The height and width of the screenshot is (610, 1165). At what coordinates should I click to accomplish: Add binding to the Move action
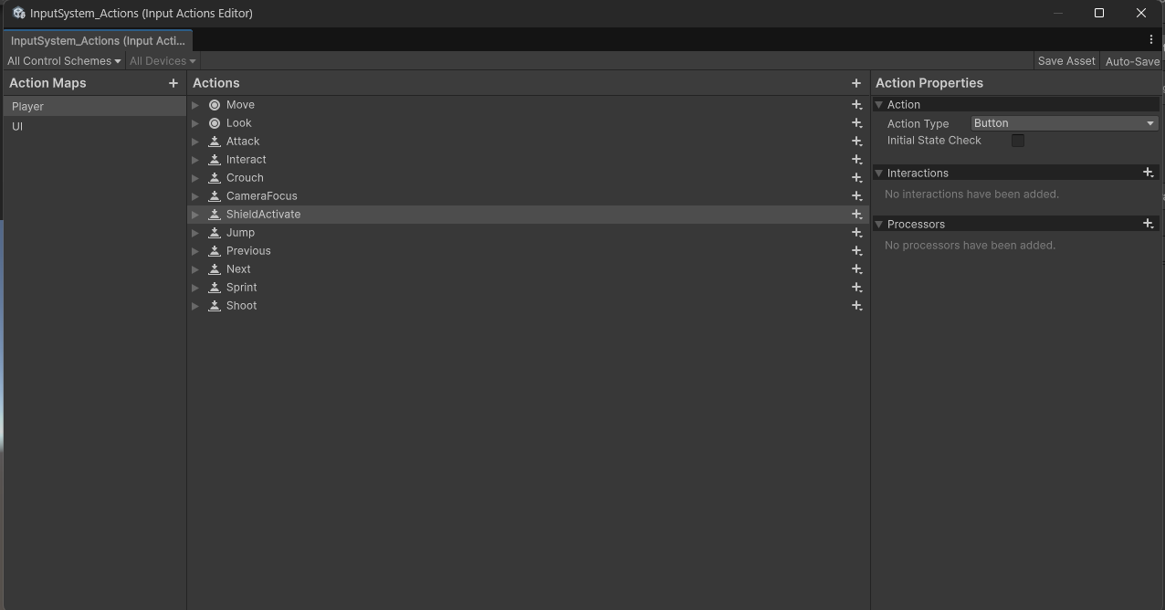856,105
